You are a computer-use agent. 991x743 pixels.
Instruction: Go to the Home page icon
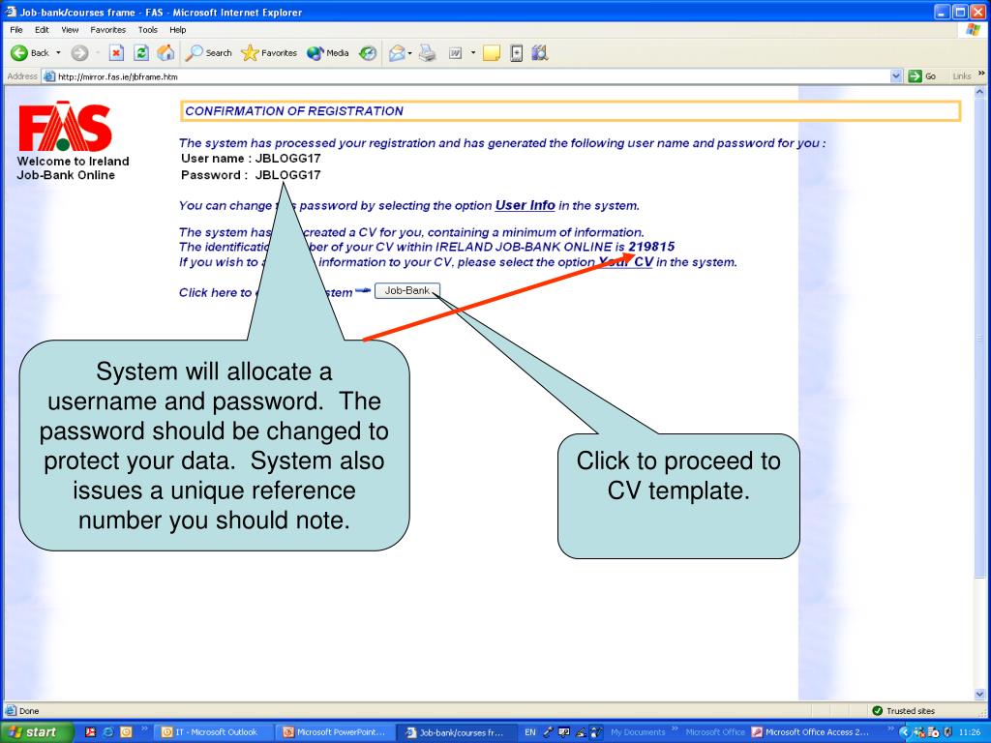[165, 53]
